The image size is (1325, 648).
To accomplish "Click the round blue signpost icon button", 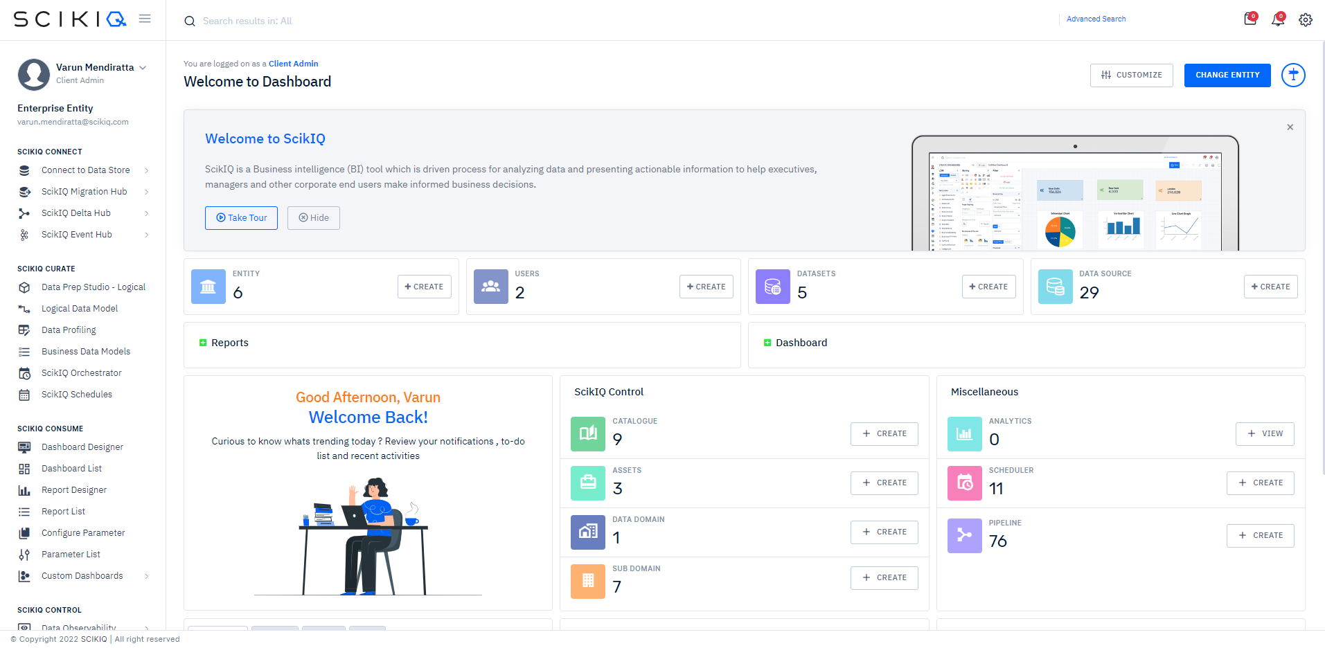I will tap(1293, 75).
